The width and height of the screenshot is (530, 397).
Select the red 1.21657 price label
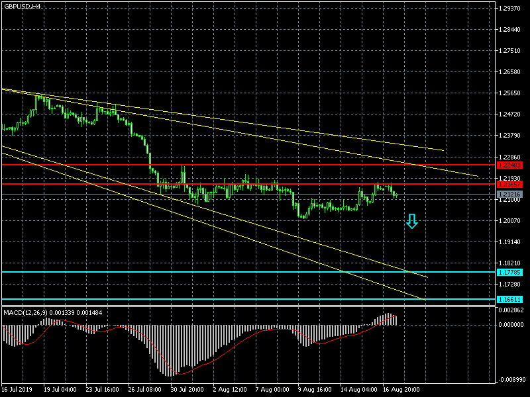coord(513,184)
